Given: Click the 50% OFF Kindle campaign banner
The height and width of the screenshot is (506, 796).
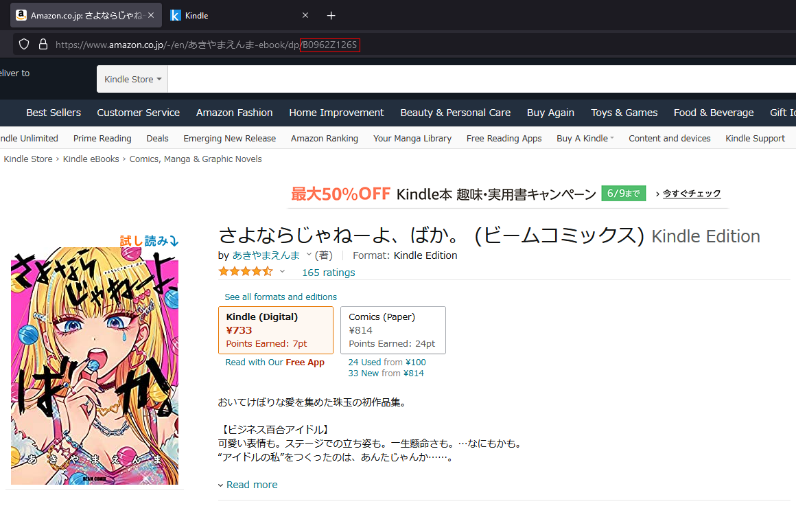Looking at the screenshot, I should click(x=508, y=194).
